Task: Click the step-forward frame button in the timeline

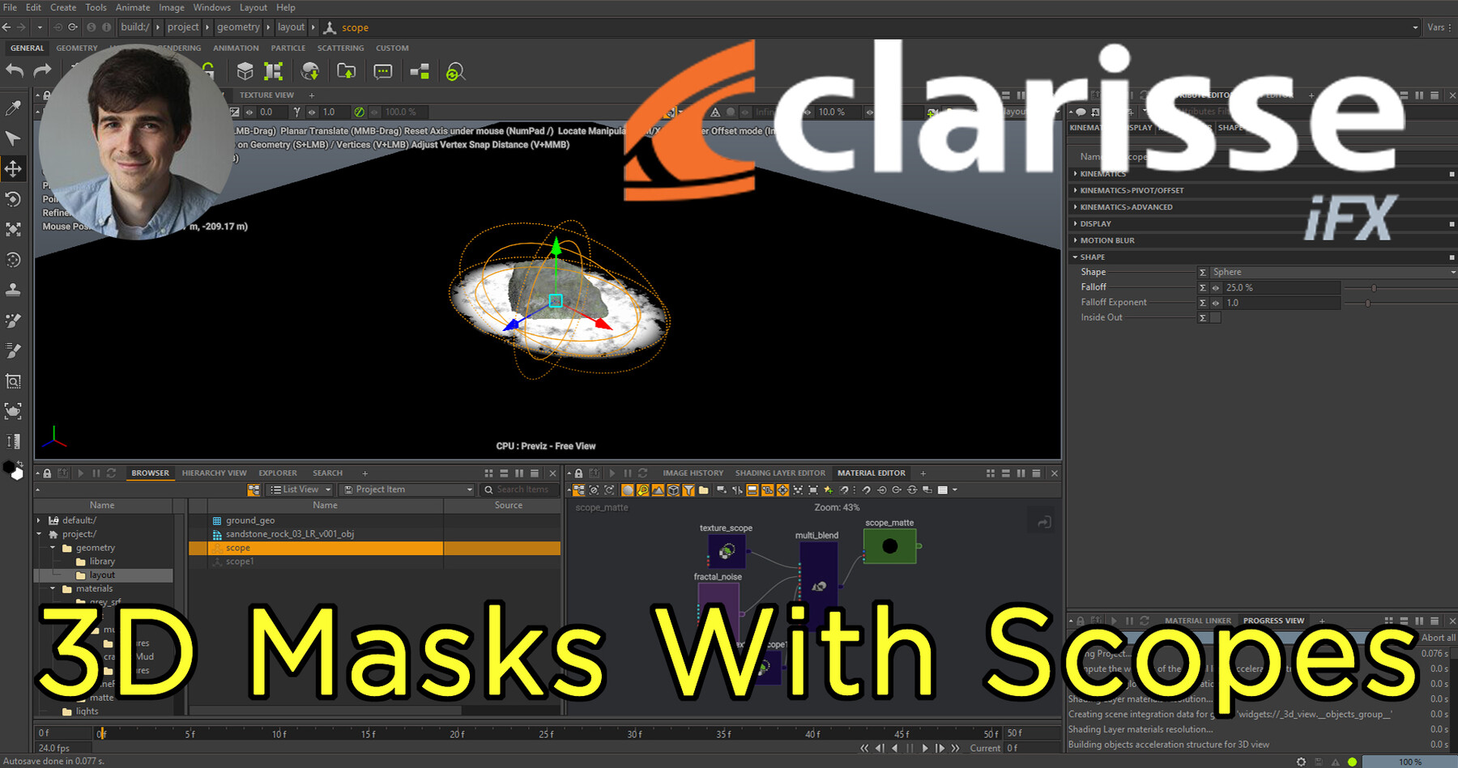Action: coord(940,748)
